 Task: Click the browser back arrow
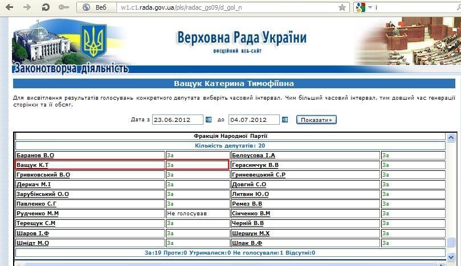point(10,7)
